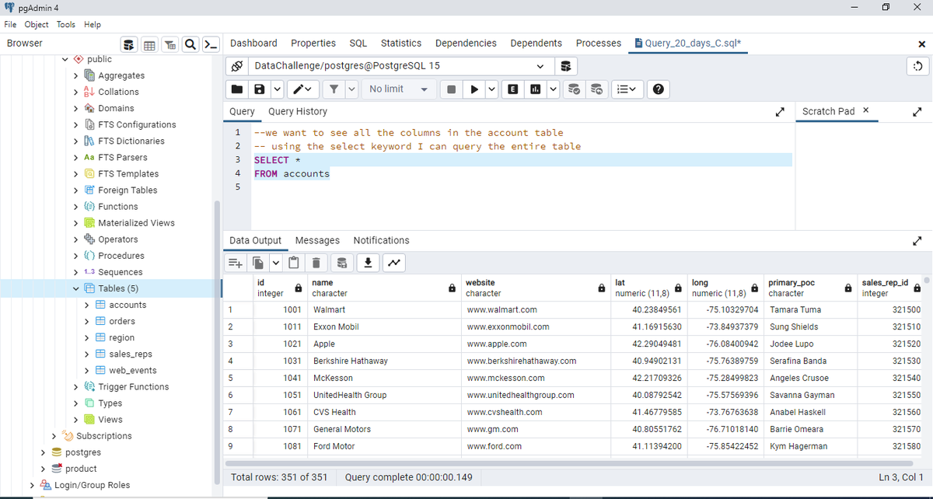Expand the accounts table node
This screenshot has height=499, width=933.
[x=86, y=305]
